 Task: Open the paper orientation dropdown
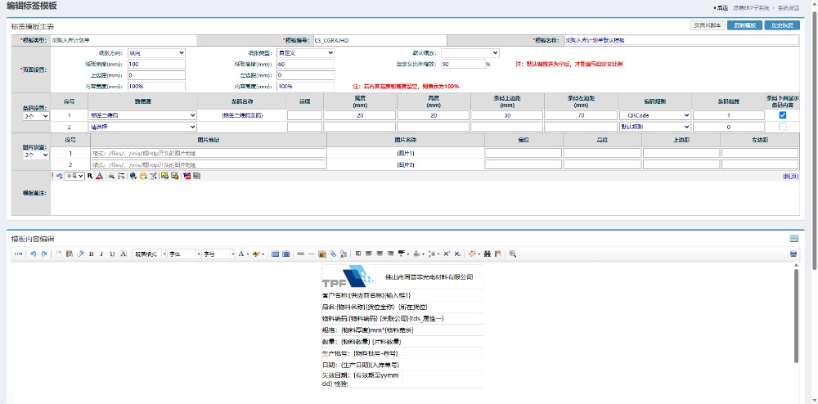[x=156, y=52]
